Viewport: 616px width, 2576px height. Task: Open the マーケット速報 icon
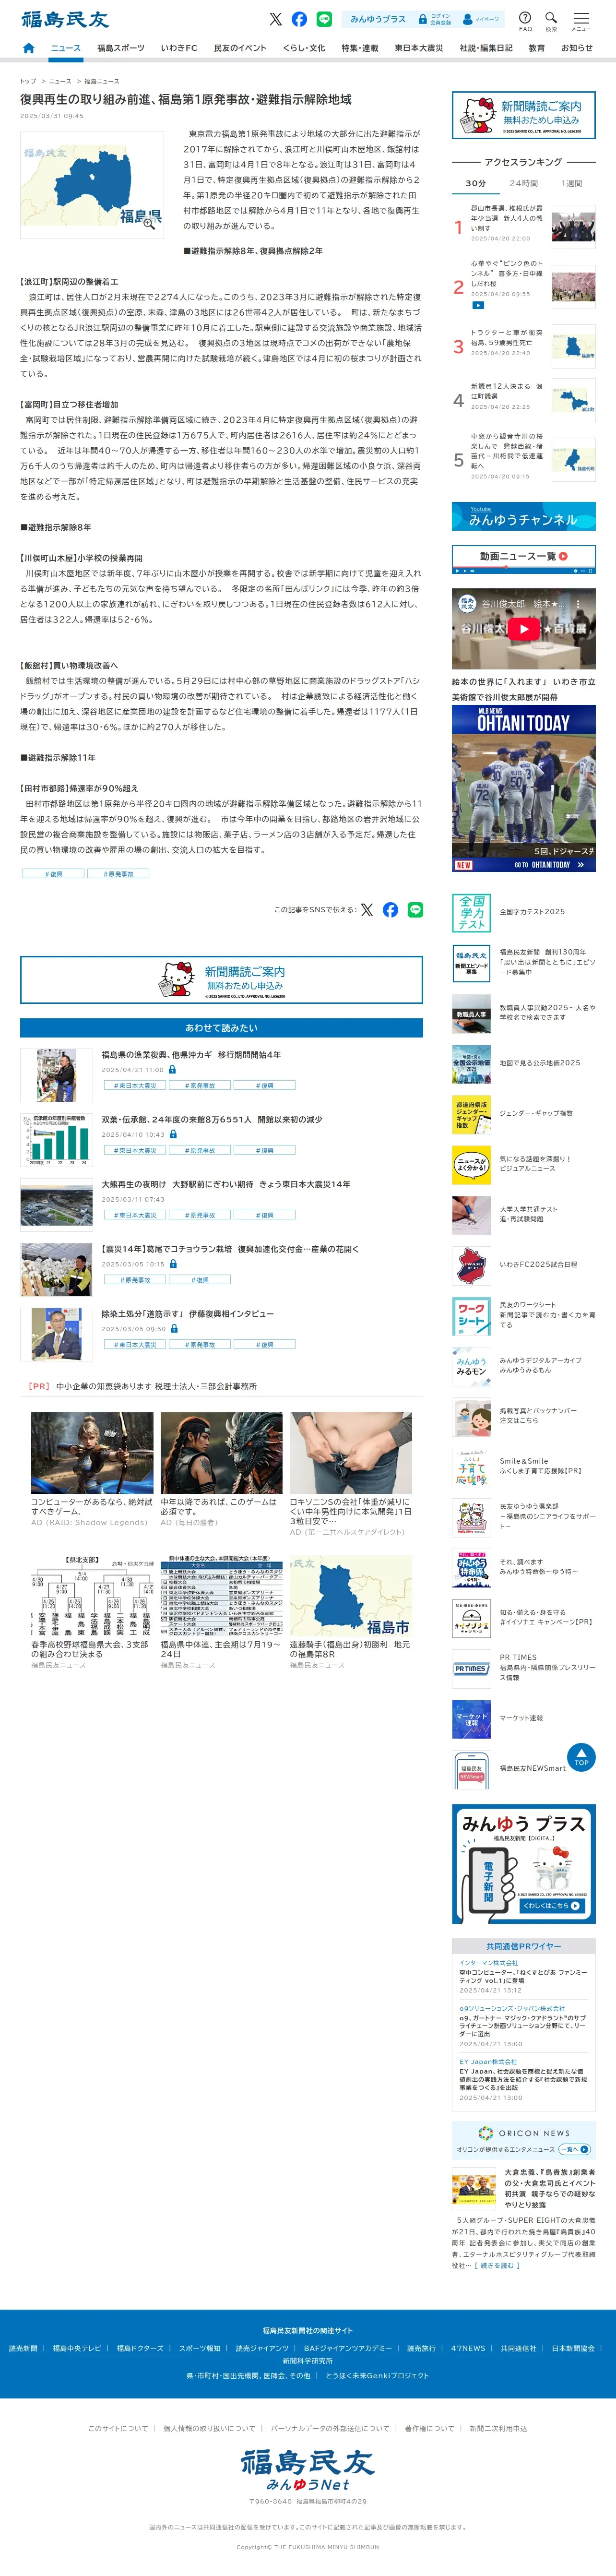(x=471, y=1719)
